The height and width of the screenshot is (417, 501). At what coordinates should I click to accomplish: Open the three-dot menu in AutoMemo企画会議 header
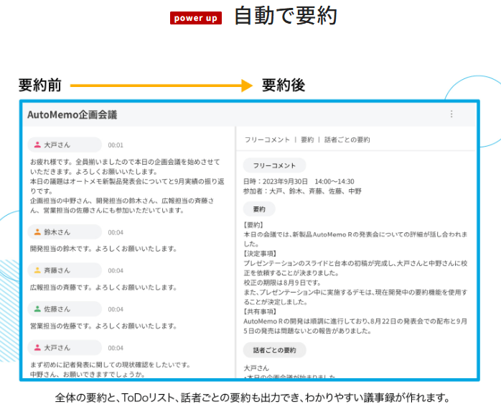pyautogui.click(x=451, y=114)
